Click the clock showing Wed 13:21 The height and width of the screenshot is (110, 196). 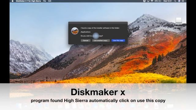(168, 1)
